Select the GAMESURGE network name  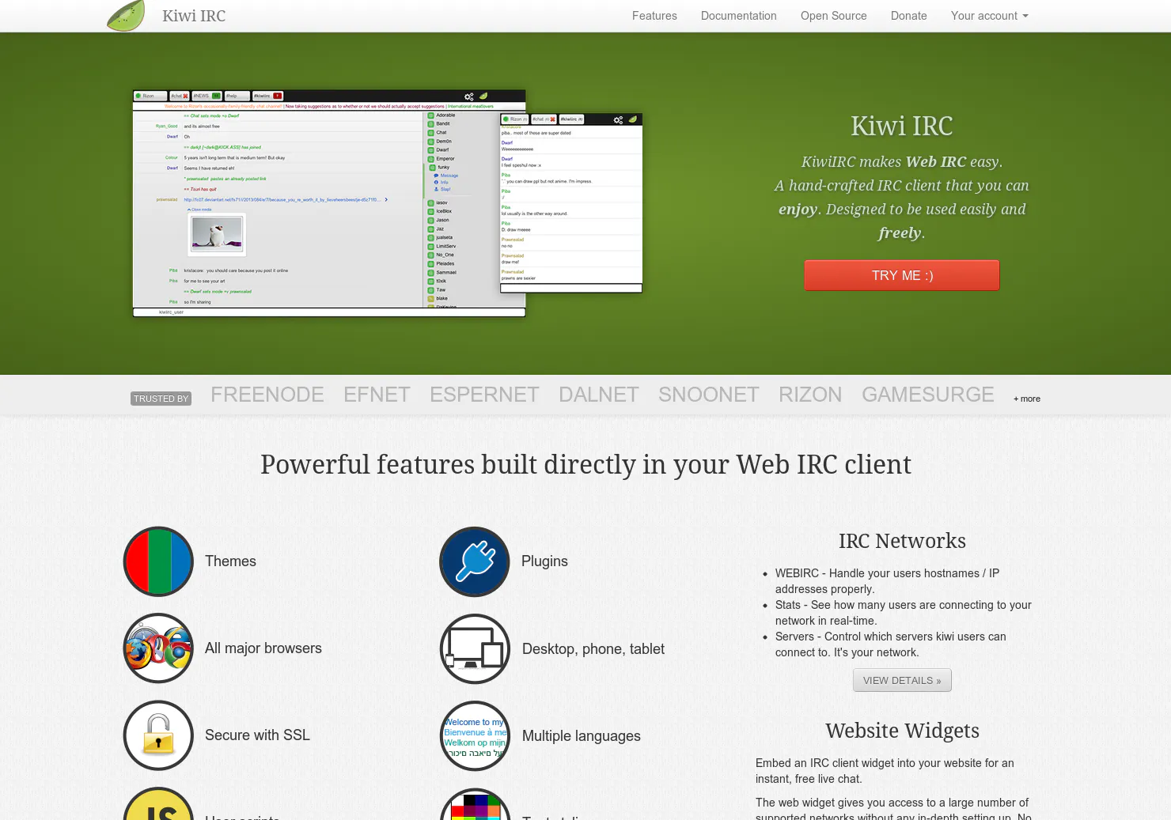(x=928, y=395)
